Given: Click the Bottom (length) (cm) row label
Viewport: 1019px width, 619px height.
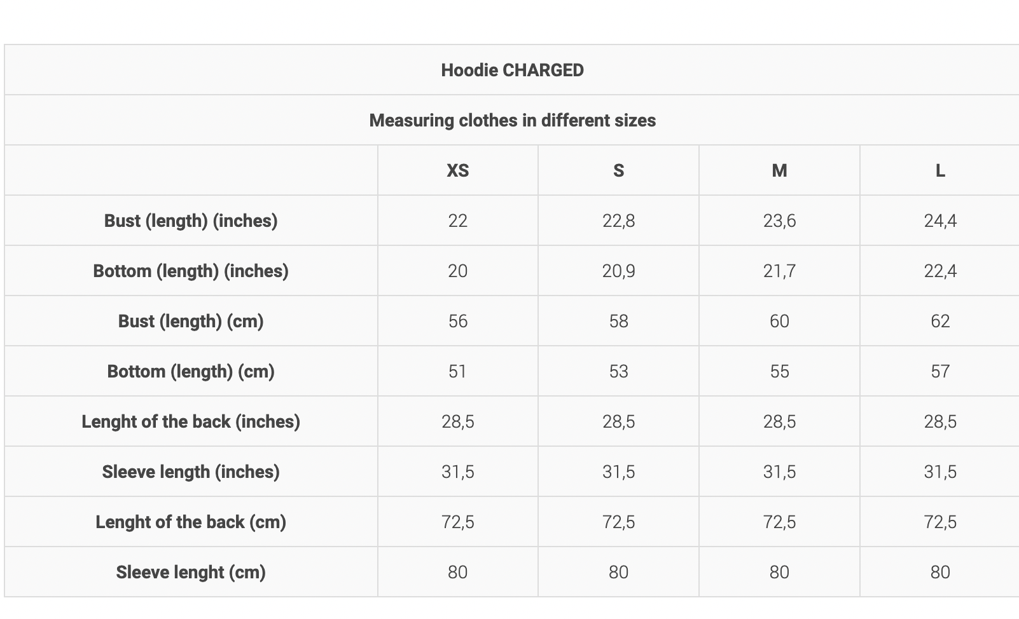Looking at the screenshot, I should (191, 371).
